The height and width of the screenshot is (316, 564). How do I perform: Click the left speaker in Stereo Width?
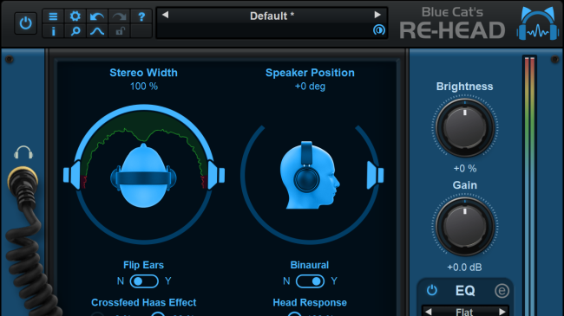pyautogui.click(x=72, y=175)
